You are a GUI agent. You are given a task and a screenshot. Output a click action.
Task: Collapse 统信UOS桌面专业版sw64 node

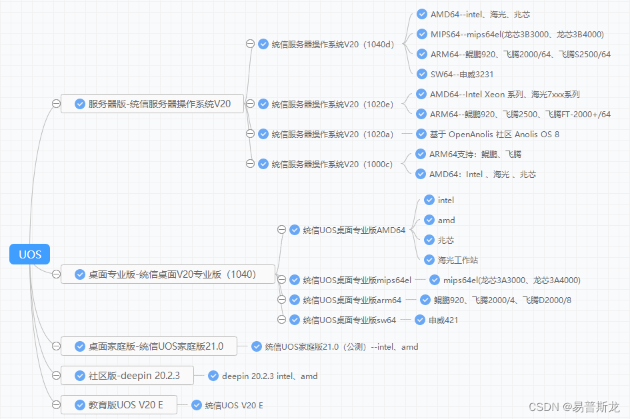pos(281,320)
